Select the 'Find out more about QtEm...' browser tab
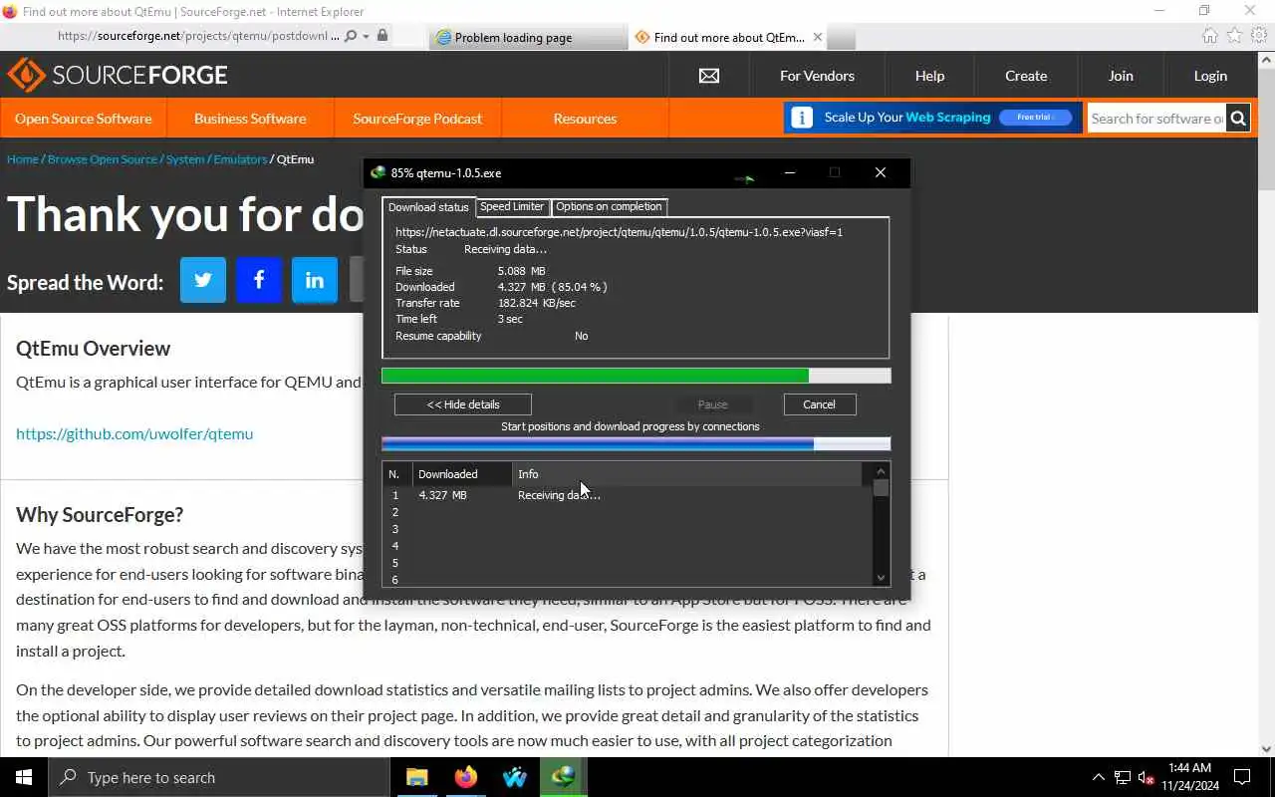This screenshot has width=1275, height=797. tap(728, 38)
